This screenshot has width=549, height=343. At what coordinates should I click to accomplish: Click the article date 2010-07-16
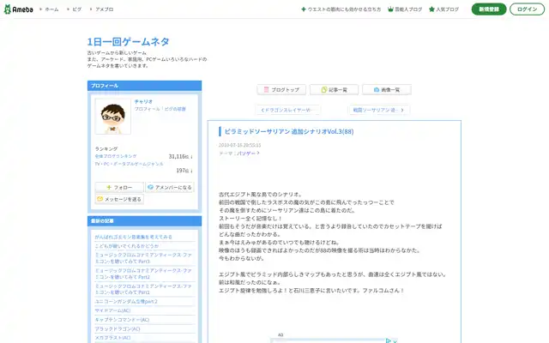(x=240, y=145)
